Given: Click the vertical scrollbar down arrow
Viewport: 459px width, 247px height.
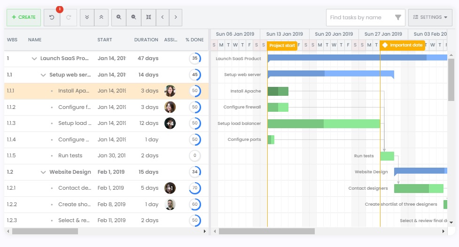Looking at the screenshot, I should pyautogui.click(x=451, y=223).
